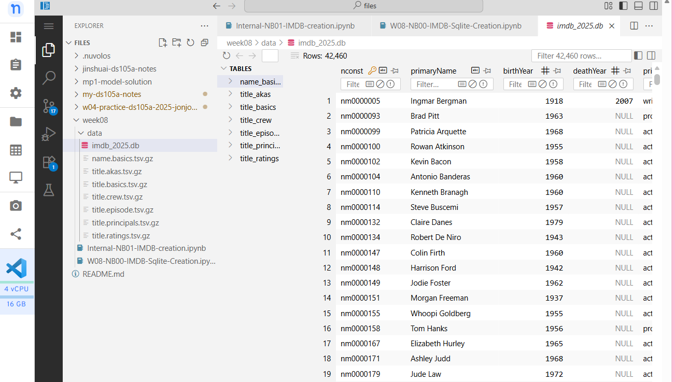675x382 pixels.
Task: Open the Extensions view with badge
Action: point(49,162)
